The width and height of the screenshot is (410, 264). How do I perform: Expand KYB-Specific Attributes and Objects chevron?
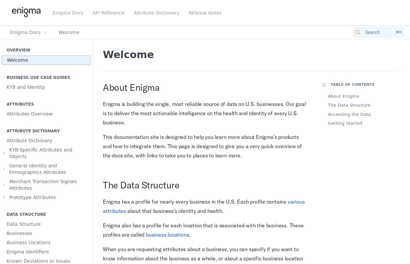tap(4, 153)
